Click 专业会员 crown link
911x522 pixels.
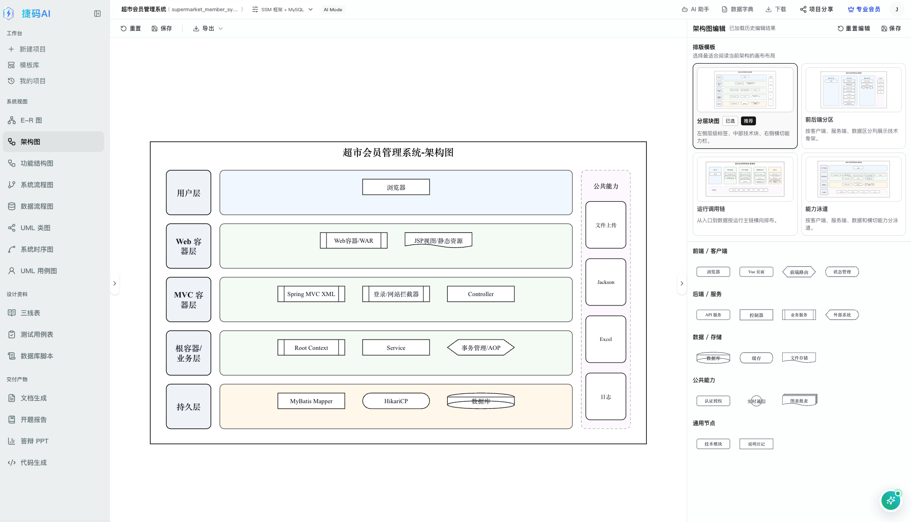[x=864, y=9]
